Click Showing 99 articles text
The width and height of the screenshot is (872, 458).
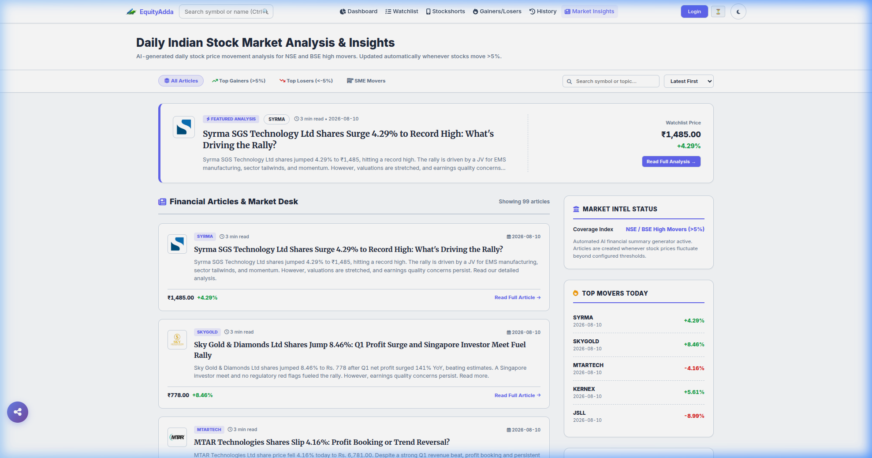[524, 202]
